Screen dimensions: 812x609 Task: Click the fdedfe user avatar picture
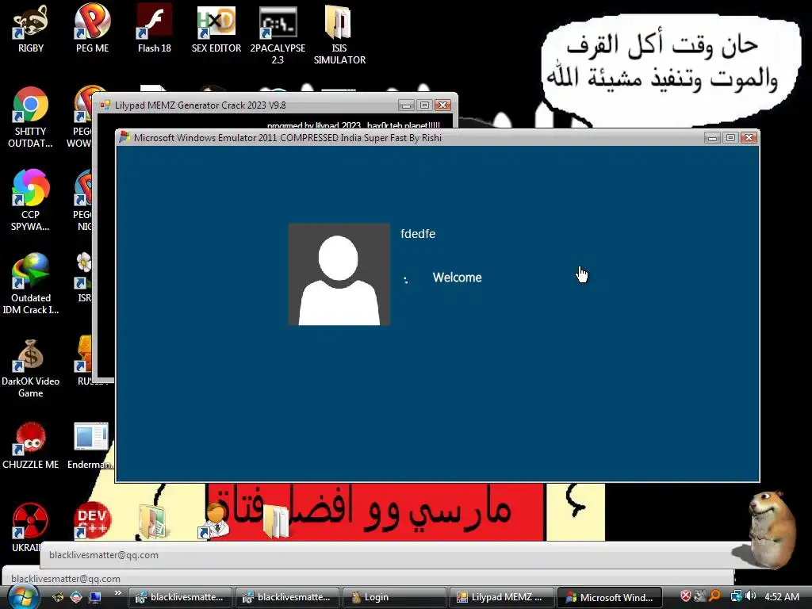click(x=339, y=274)
